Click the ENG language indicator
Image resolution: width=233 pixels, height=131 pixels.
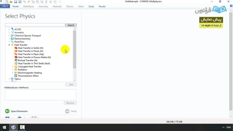click(229, 127)
